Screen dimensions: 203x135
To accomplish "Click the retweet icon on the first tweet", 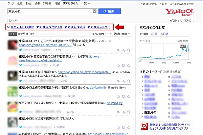I will coord(123,49).
